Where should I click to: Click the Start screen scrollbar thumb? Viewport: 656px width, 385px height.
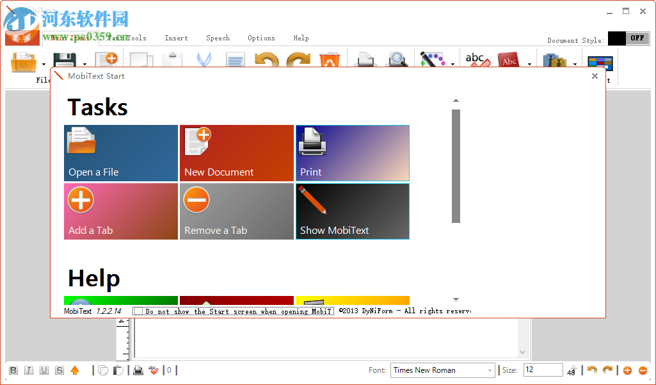tap(456, 166)
